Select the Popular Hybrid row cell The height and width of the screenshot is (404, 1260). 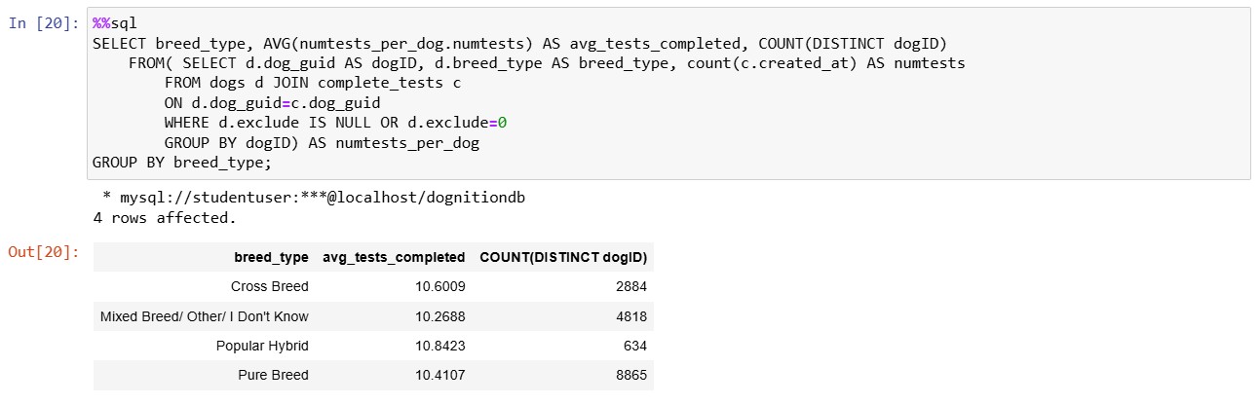tap(262, 346)
